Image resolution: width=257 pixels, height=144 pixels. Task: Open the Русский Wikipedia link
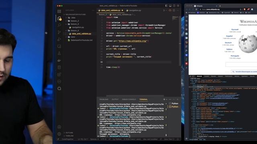pyautogui.click(x=235, y=30)
